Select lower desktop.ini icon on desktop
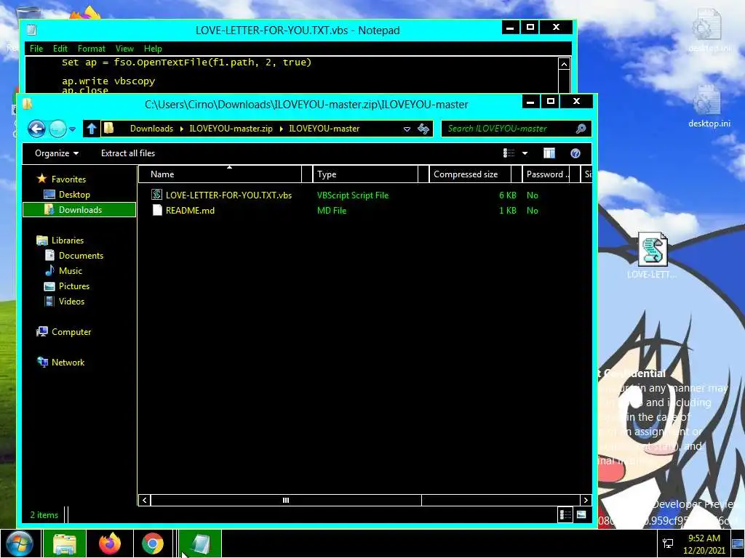Screen dimensions: 745x558 [x=709, y=107]
